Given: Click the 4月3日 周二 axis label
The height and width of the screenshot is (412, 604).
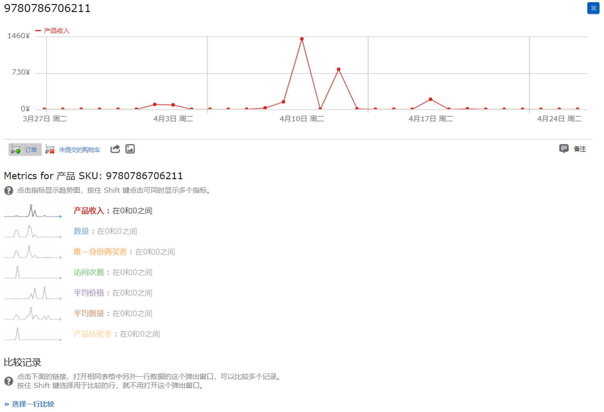Looking at the screenshot, I should point(173,119).
